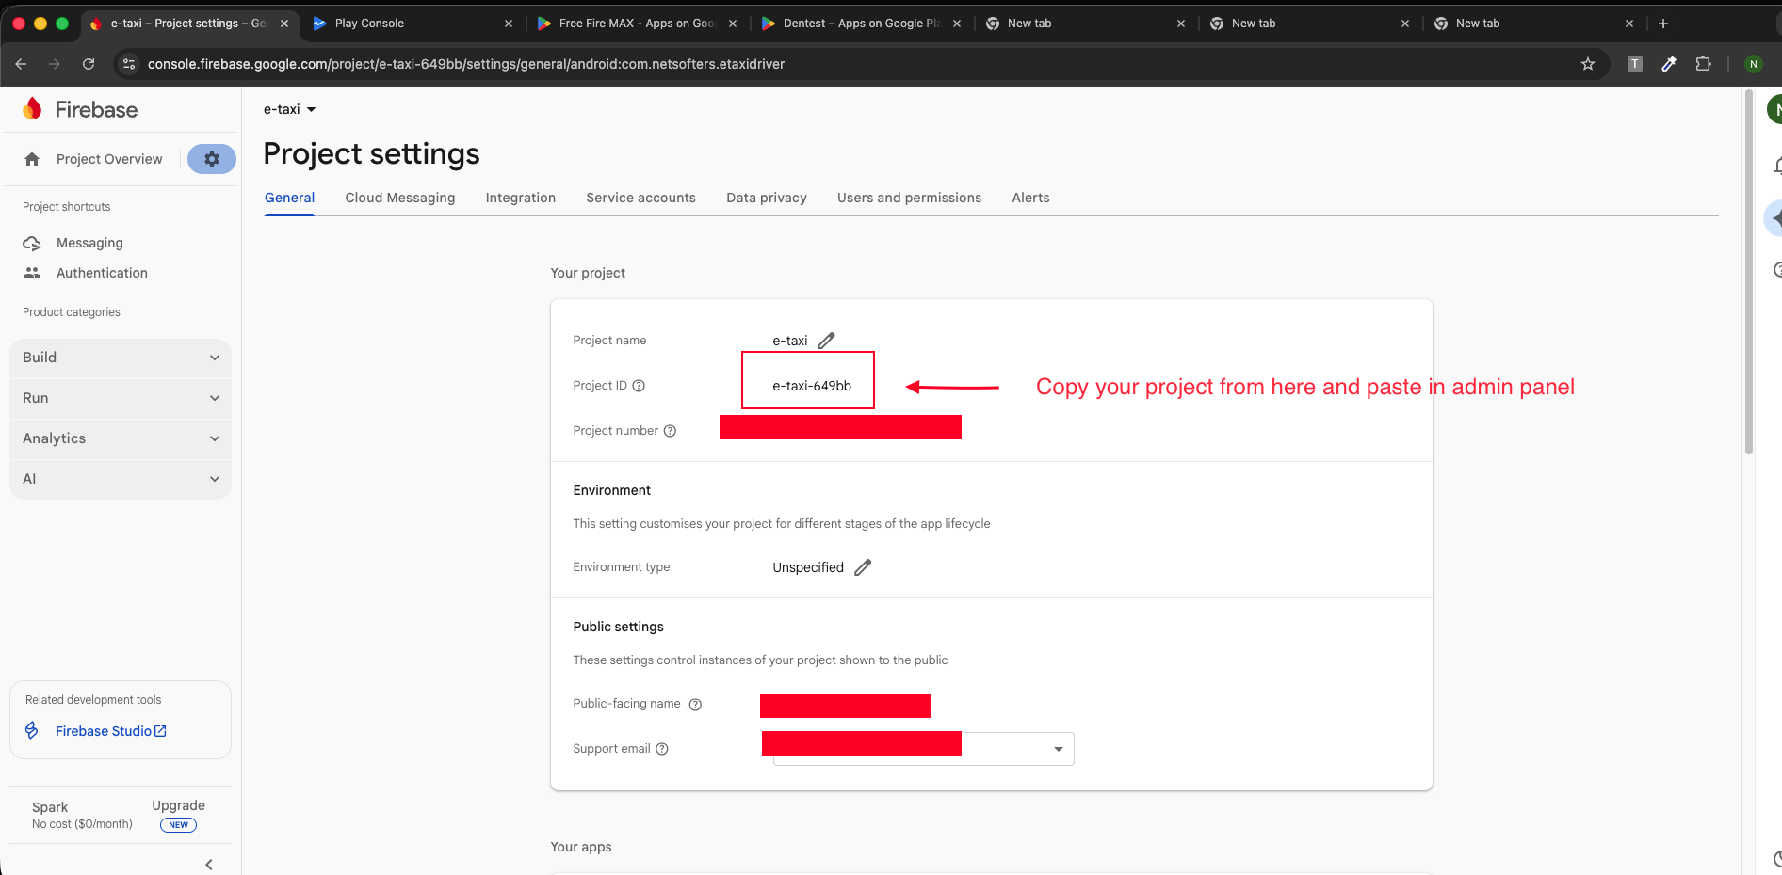Show Public-facing name help tooltip
Viewport: 1782px width, 875px height.
click(695, 705)
